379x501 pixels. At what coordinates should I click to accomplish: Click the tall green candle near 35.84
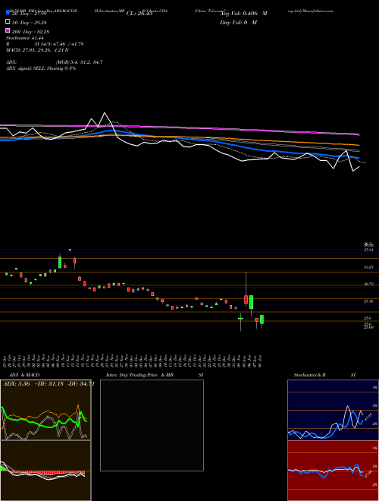[x=60, y=262]
